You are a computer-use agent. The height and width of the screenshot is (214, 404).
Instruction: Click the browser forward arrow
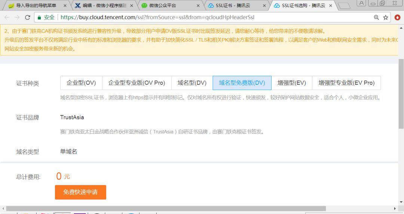click(x=17, y=17)
